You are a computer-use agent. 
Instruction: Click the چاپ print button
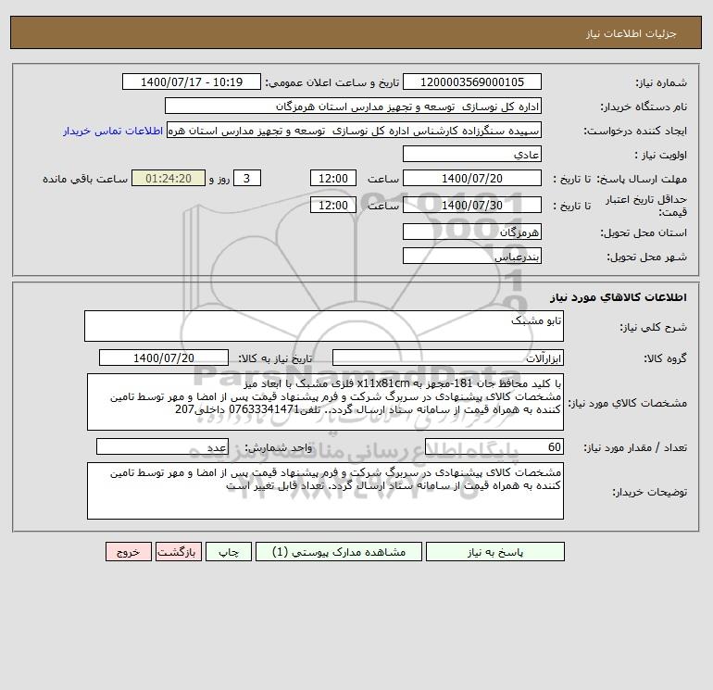229,552
